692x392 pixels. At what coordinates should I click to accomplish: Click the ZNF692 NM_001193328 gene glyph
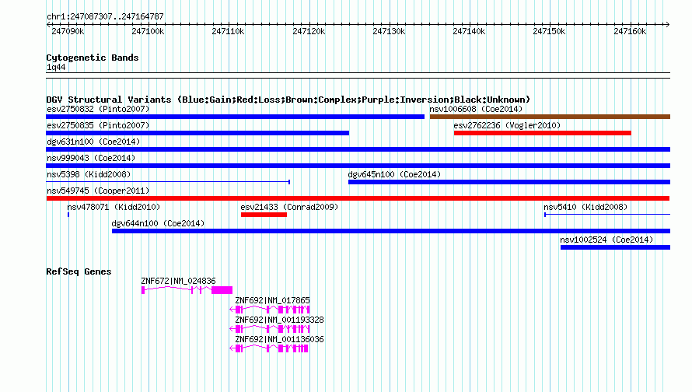point(270,329)
